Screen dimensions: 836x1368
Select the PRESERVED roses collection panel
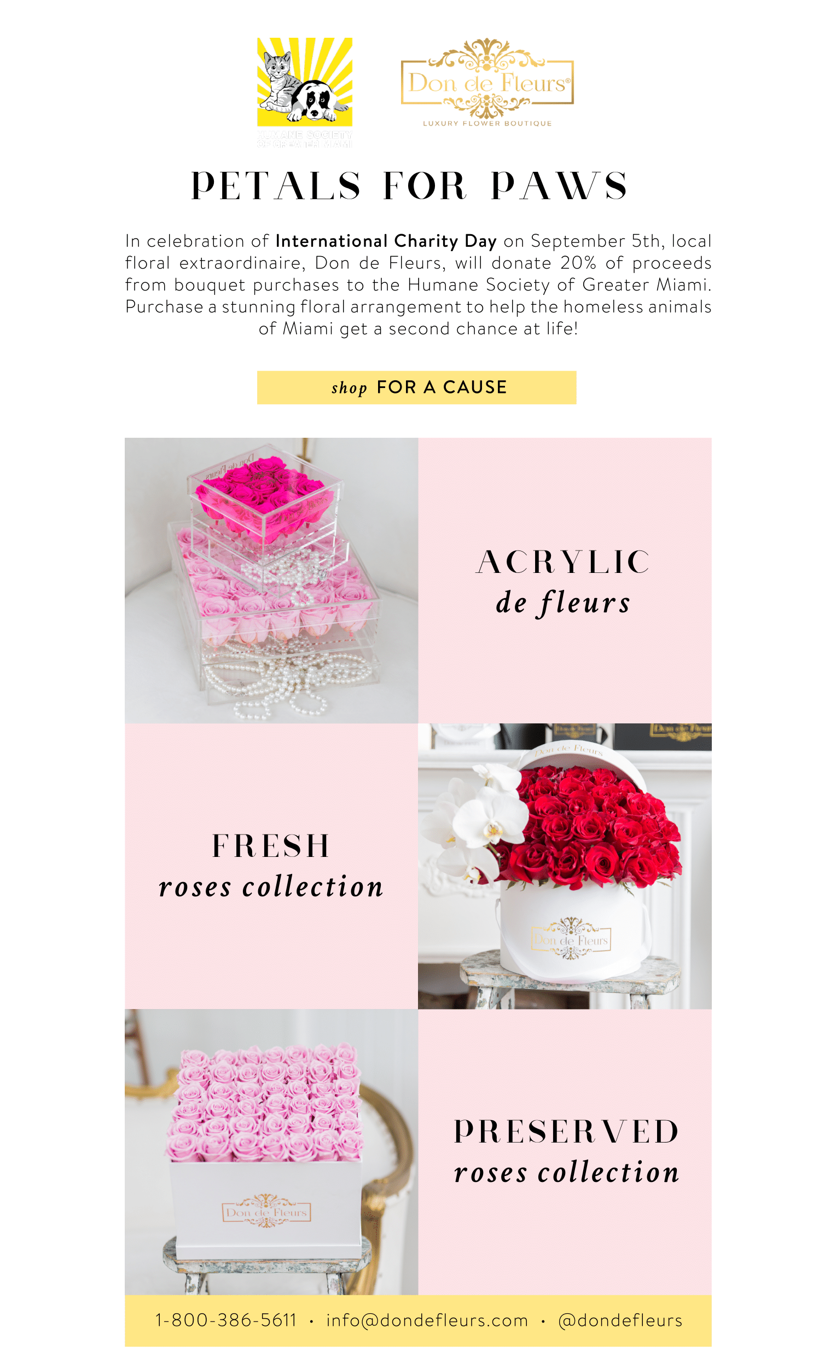click(565, 1152)
